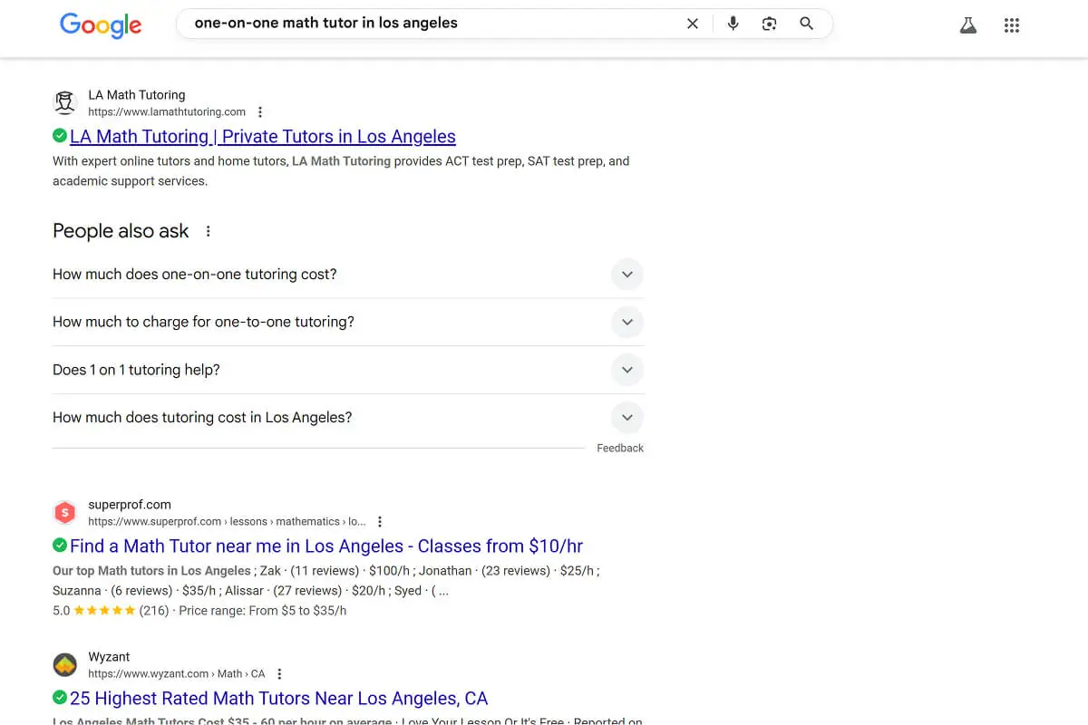Open the Google apps grid
This screenshot has height=725, width=1088.
click(x=1012, y=24)
